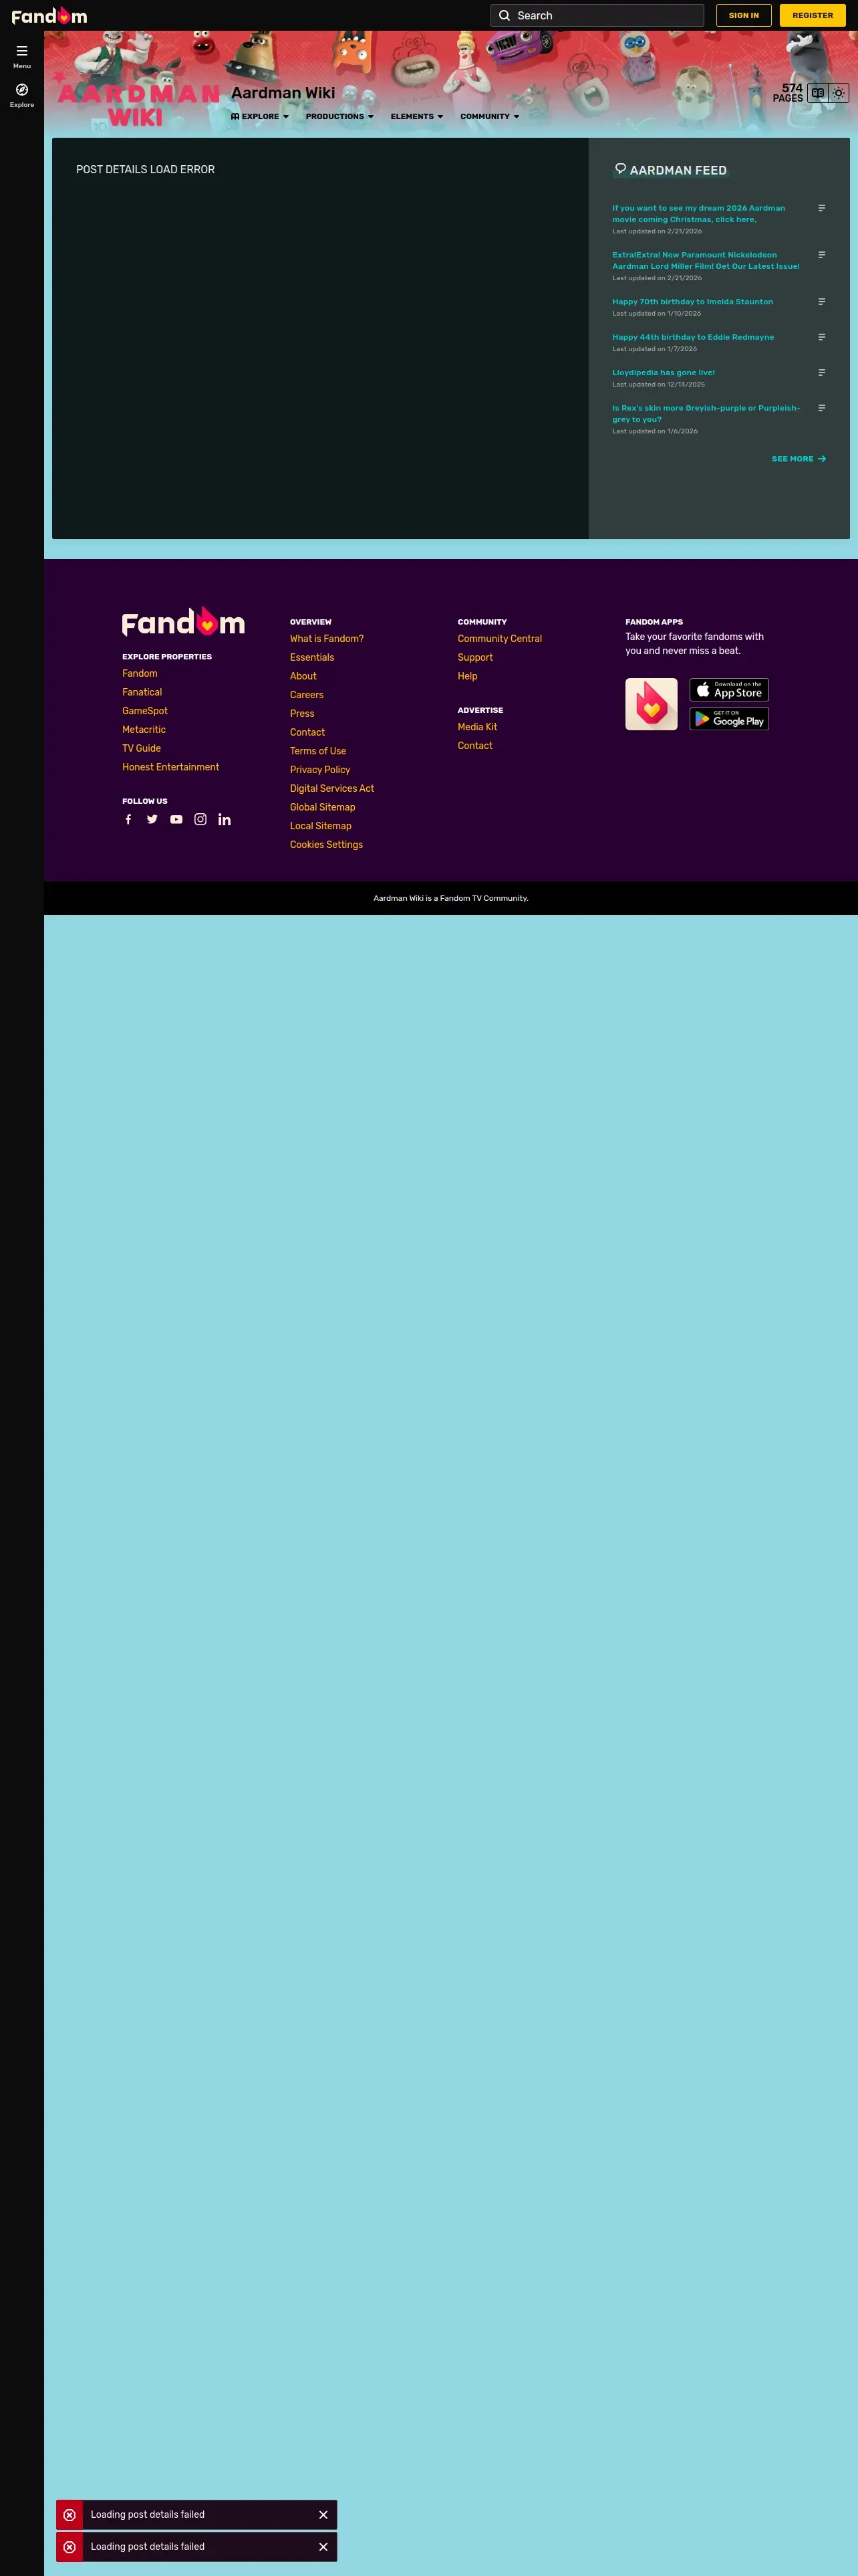Click the Fandom app flame heart icon
This screenshot has height=2576, width=858.
pyautogui.click(x=652, y=704)
